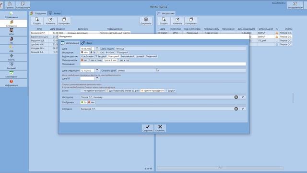Select ГОиЧС instruction type option

pos(110,52)
